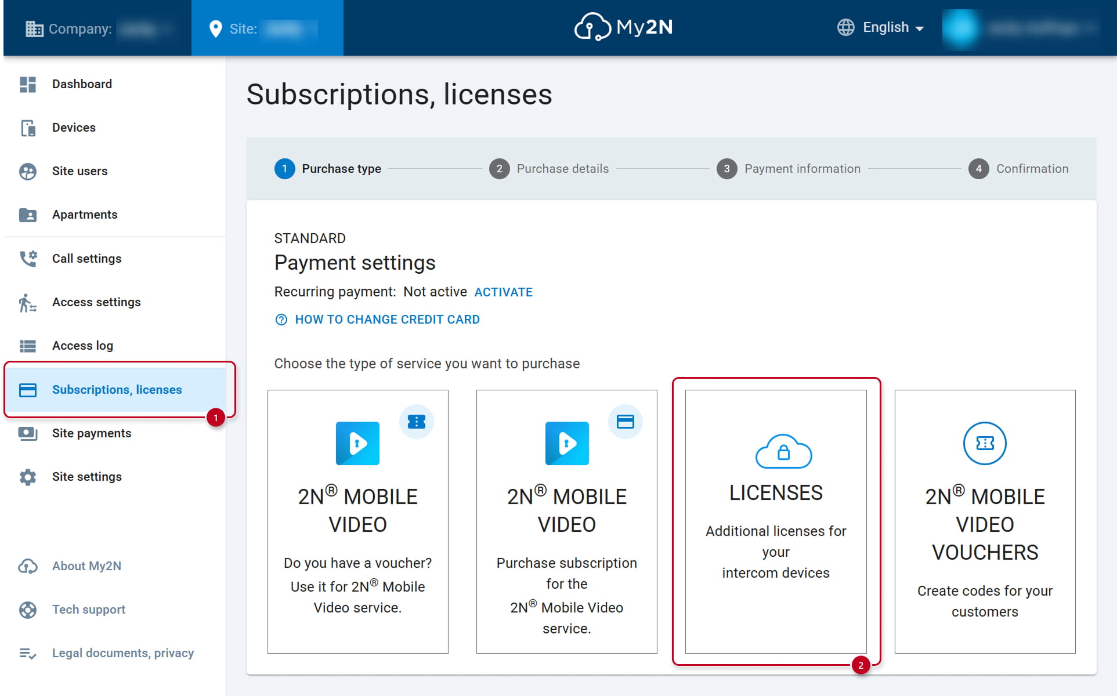Click the Call settings phone icon

pos(28,259)
